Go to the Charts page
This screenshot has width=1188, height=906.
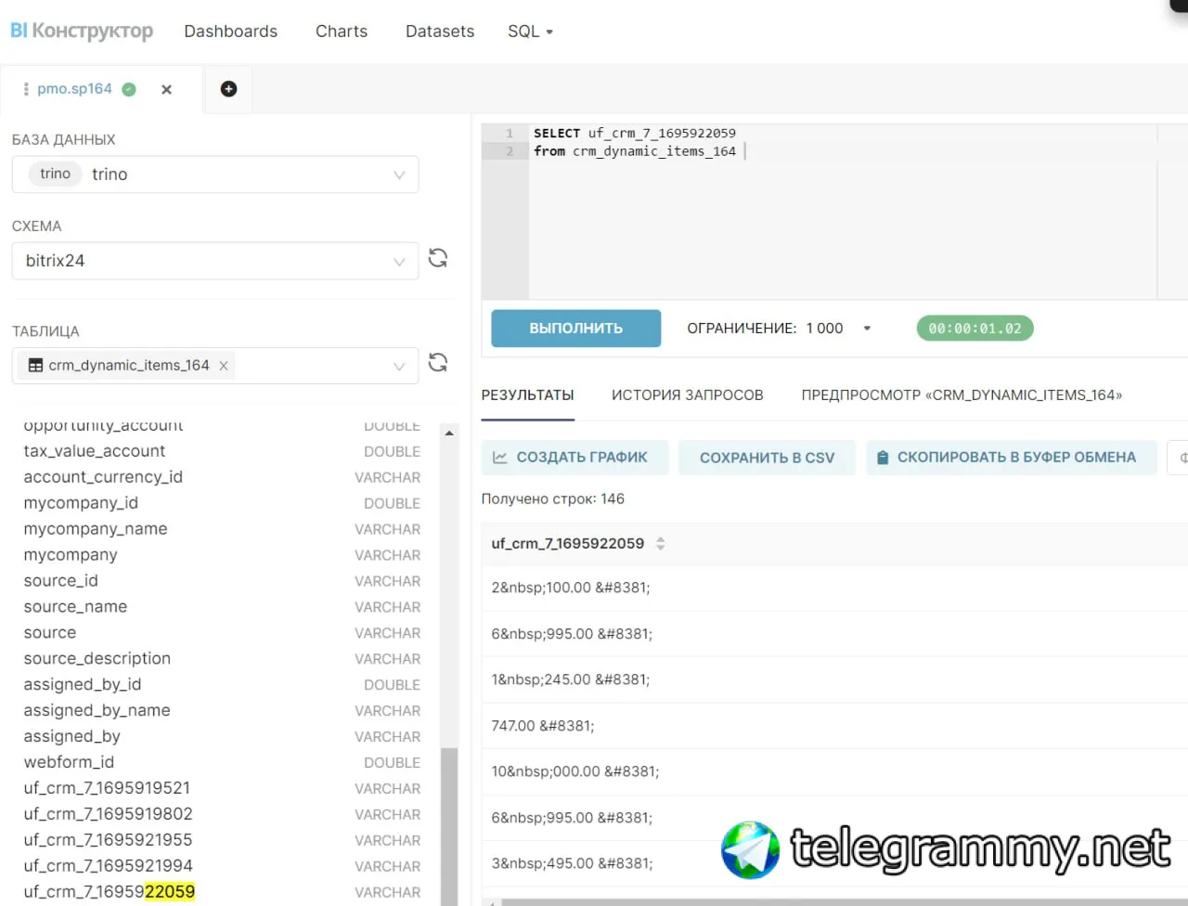pos(342,32)
